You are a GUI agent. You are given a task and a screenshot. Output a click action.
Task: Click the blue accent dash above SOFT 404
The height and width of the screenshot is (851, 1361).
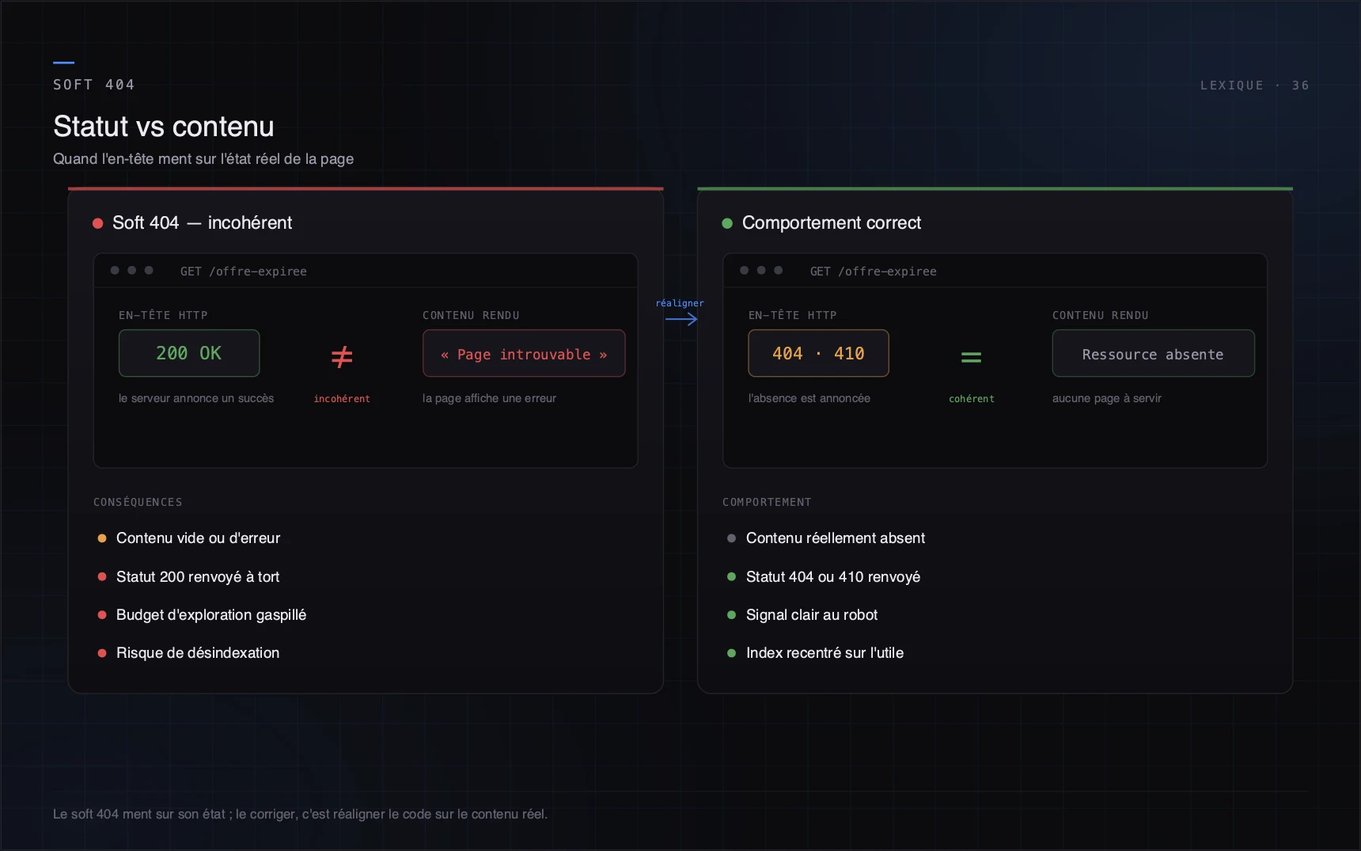63,63
